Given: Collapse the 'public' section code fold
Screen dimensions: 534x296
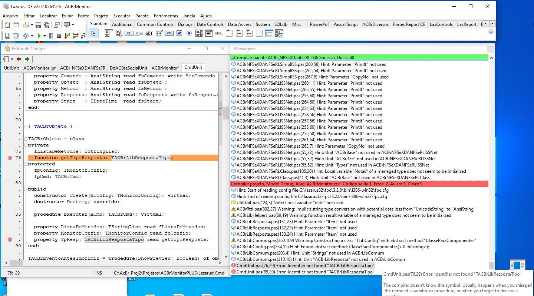Looking at the screenshot, I should click(x=26, y=189).
